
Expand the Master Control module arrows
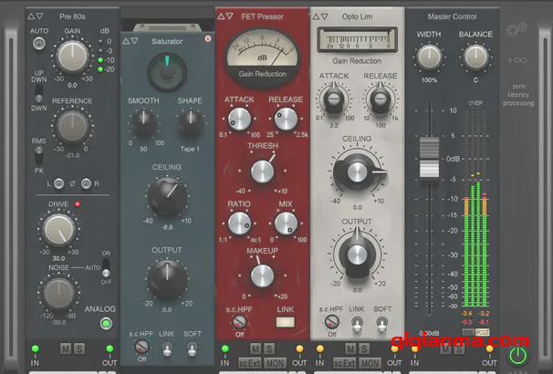[416, 16]
